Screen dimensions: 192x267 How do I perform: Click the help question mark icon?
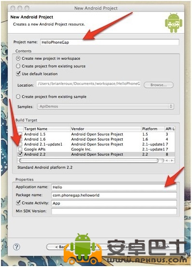coord(16,247)
